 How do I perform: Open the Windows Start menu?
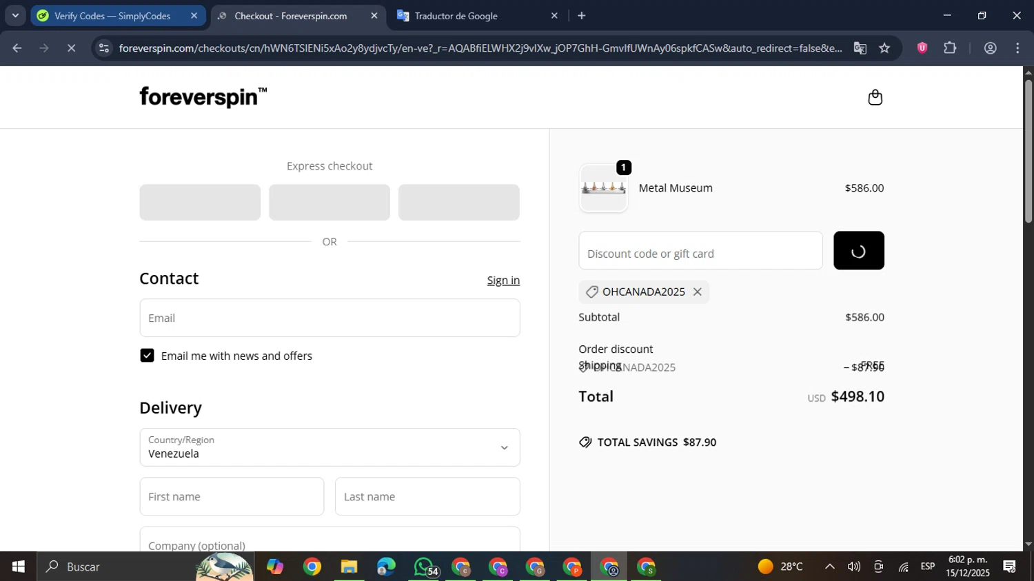(18, 567)
